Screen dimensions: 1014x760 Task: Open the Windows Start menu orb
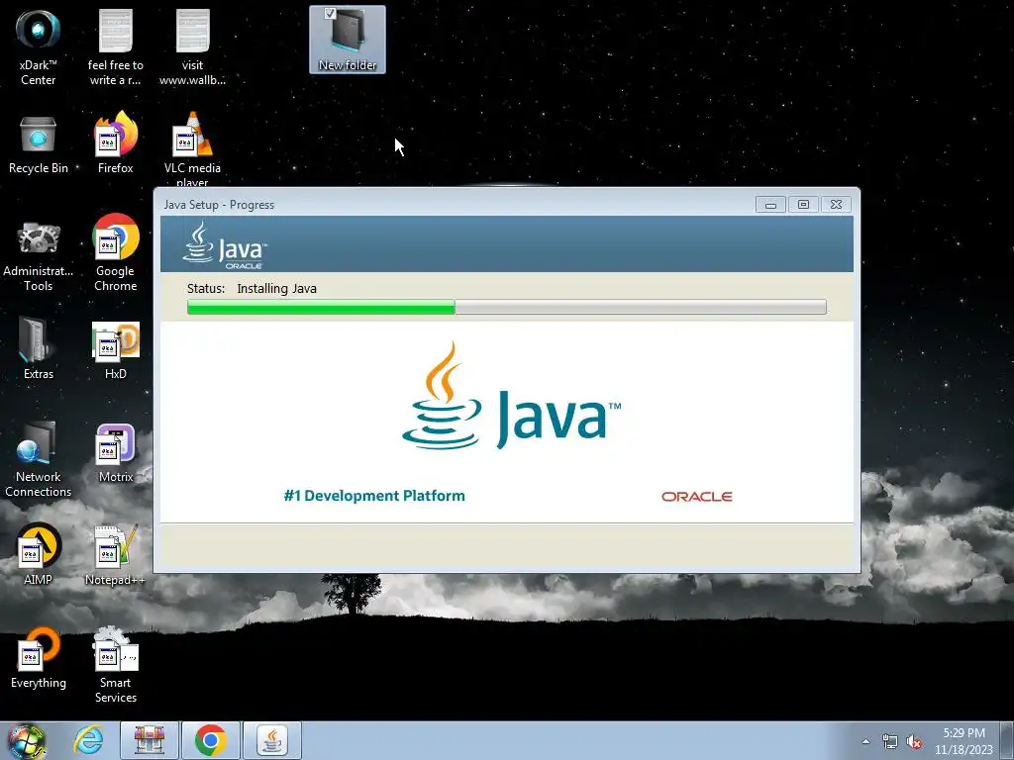(27, 740)
